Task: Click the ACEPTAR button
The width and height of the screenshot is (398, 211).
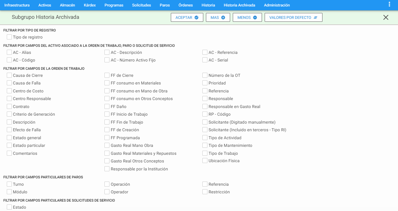Action: point(187,17)
